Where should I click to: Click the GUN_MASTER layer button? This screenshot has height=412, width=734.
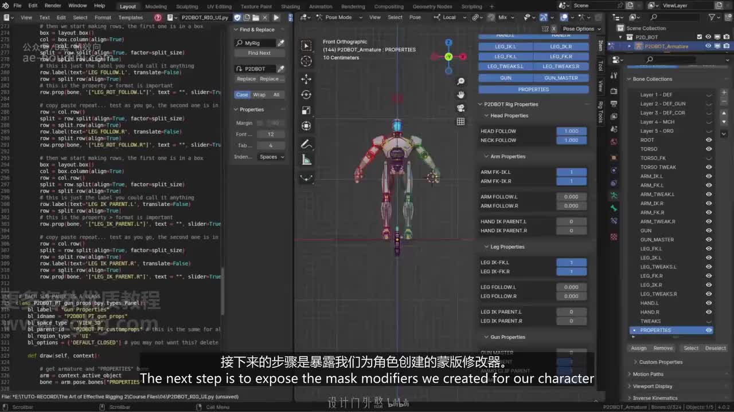tap(561, 78)
